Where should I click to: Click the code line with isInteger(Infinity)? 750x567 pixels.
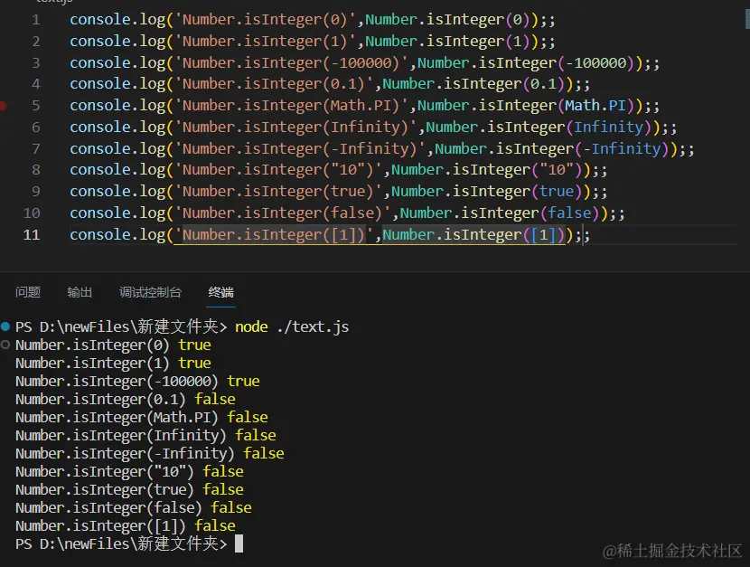(x=373, y=128)
